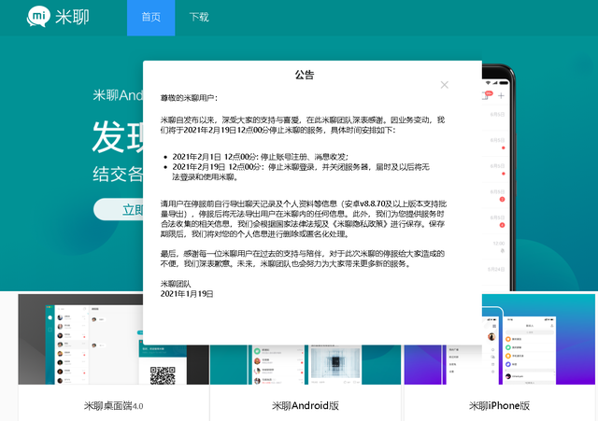
Task: Click the 米聊桌面端4.0 label
Action: pos(114,406)
